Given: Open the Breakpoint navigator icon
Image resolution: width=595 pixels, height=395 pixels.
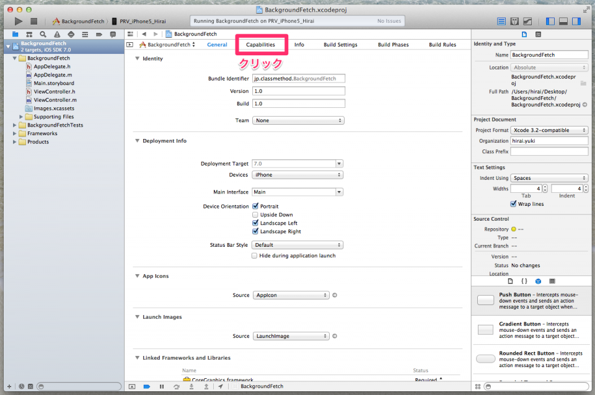Looking at the screenshot, I should click(99, 34).
